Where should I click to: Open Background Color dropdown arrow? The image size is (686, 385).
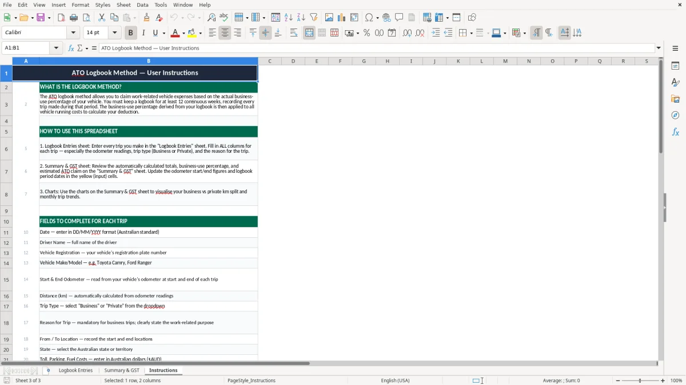click(x=200, y=33)
